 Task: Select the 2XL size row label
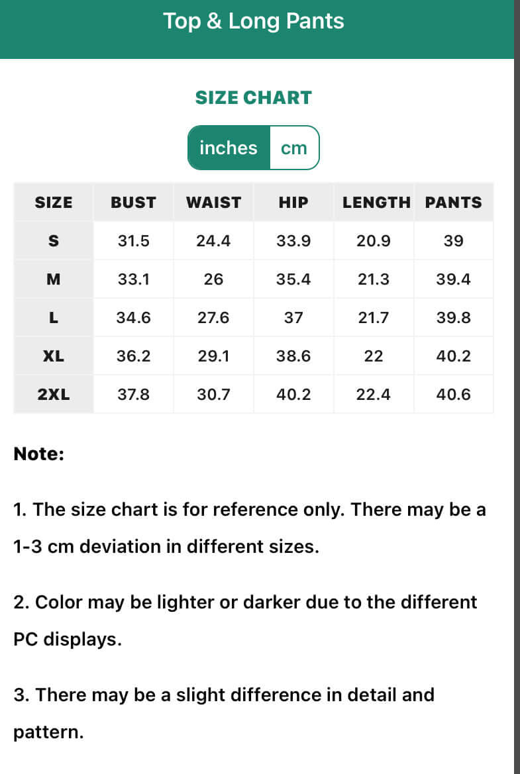54,395
